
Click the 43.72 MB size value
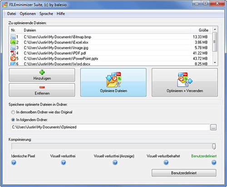pos(200,59)
